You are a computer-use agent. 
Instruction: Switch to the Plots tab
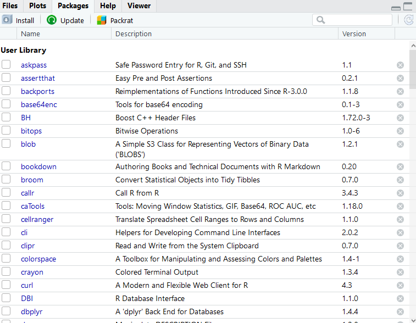point(37,6)
